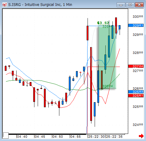Screen dimensions: 146x141
Task: Click the 327.00 price axis label
Action: [138, 71]
